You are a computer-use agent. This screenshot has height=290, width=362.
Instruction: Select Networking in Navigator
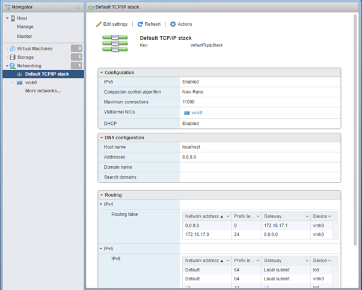29,65
